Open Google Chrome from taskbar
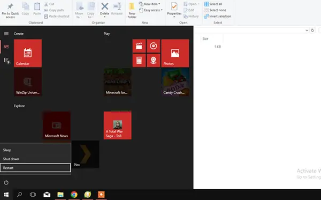Image resolution: width=321 pixels, height=200 pixels. pos(74,195)
